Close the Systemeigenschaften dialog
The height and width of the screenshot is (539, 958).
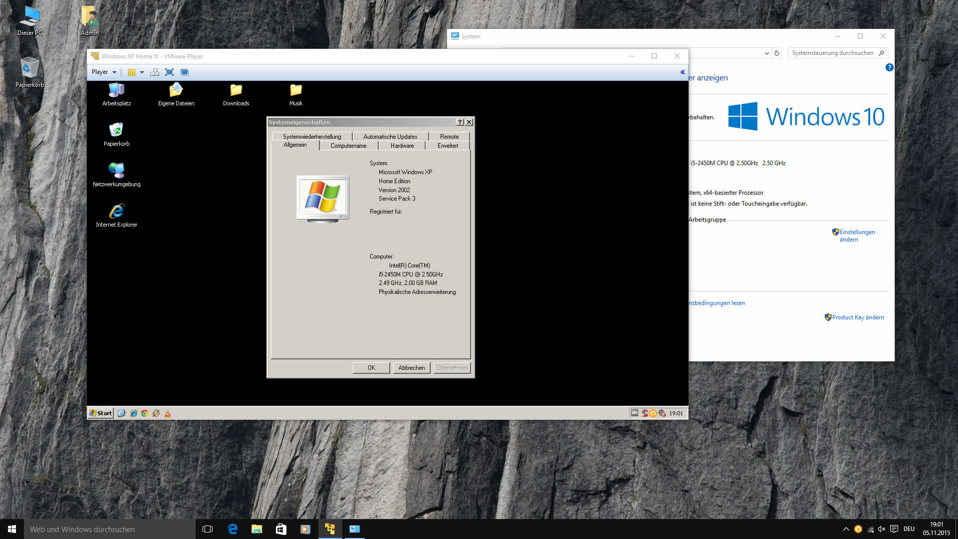pos(469,122)
